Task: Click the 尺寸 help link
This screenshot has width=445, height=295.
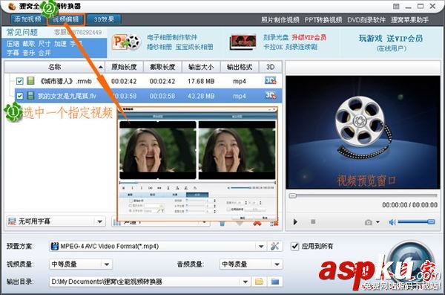Action: tap(44, 44)
